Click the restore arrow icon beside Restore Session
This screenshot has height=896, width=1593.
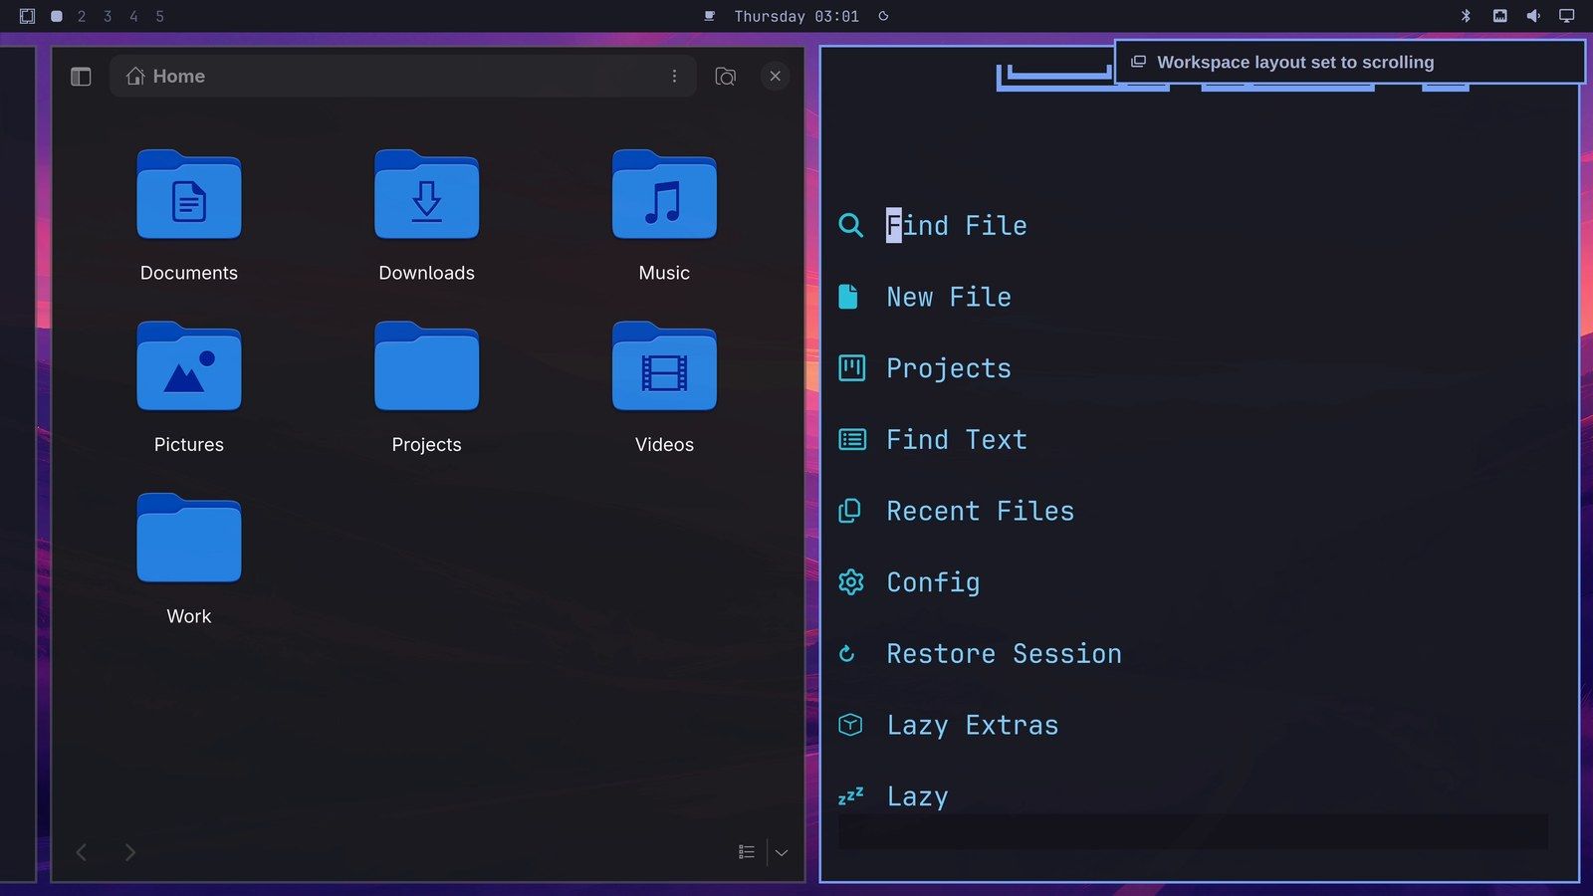pos(847,653)
